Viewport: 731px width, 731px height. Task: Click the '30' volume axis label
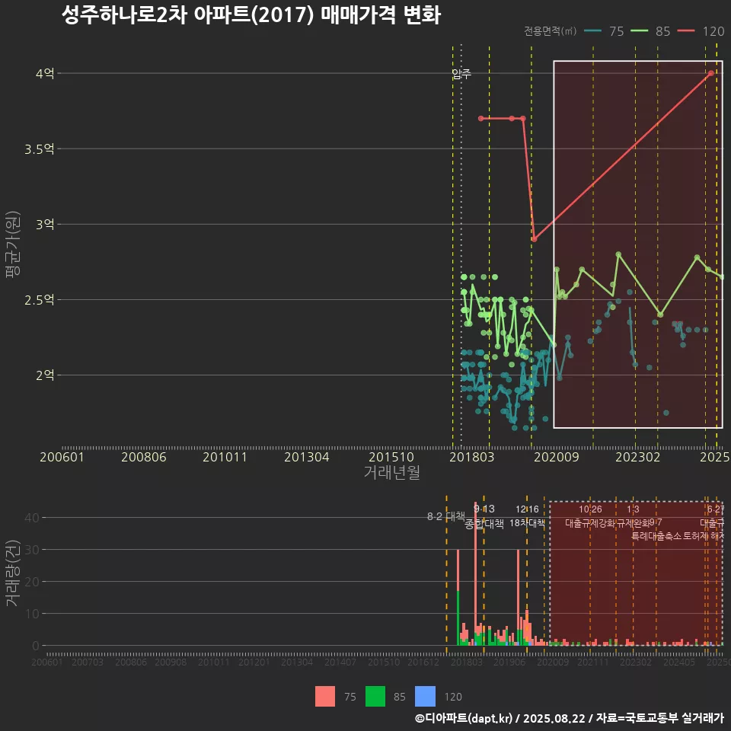point(32,550)
